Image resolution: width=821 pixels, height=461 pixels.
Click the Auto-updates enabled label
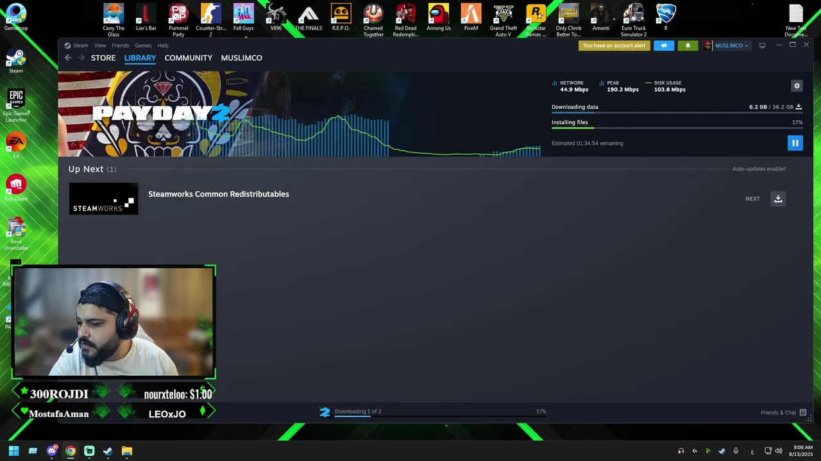759,169
